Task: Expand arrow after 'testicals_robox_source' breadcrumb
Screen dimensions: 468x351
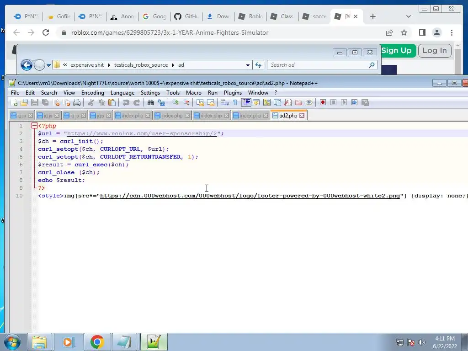Action: pos(173,65)
